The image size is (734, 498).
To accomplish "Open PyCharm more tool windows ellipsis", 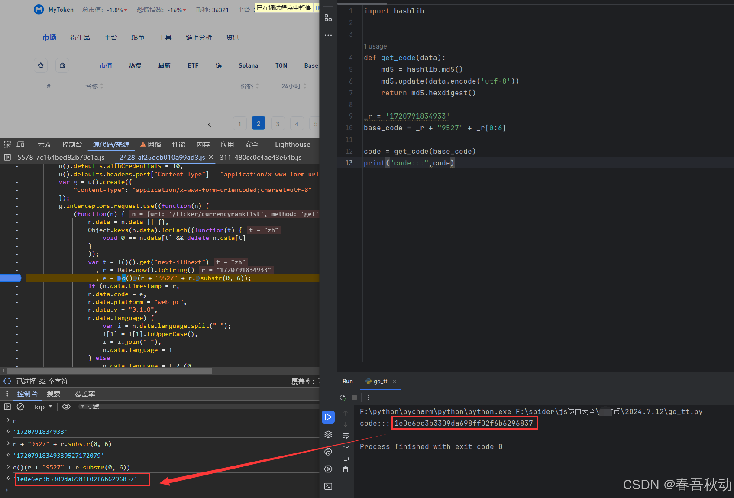I will pyautogui.click(x=328, y=35).
